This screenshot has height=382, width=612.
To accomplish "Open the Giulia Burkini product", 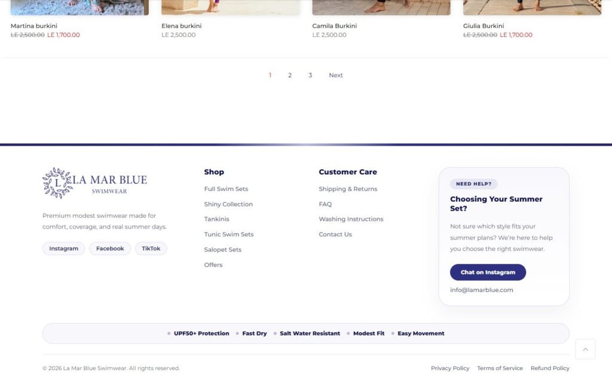I will [x=484, y=26].
